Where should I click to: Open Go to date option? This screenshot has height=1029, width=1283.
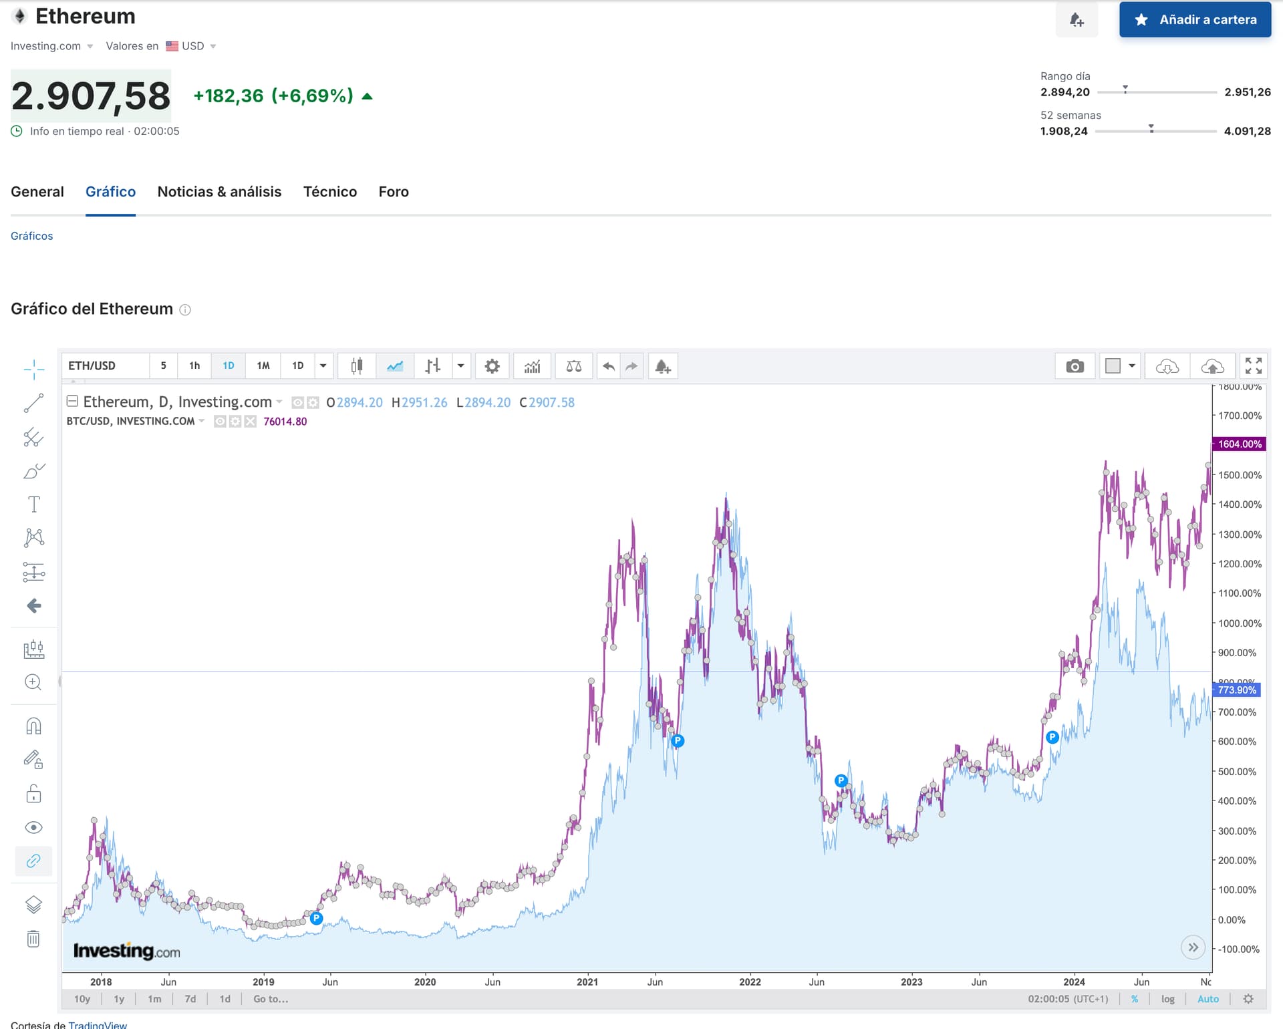271,999
